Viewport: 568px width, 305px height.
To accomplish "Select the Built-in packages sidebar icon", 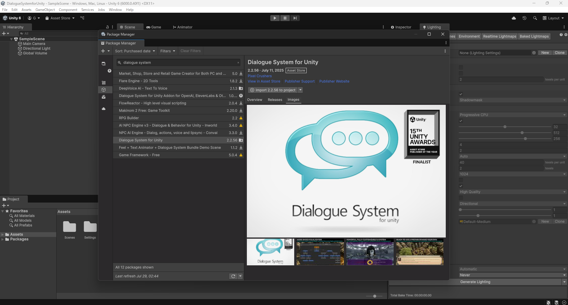I will pos(104,97).
